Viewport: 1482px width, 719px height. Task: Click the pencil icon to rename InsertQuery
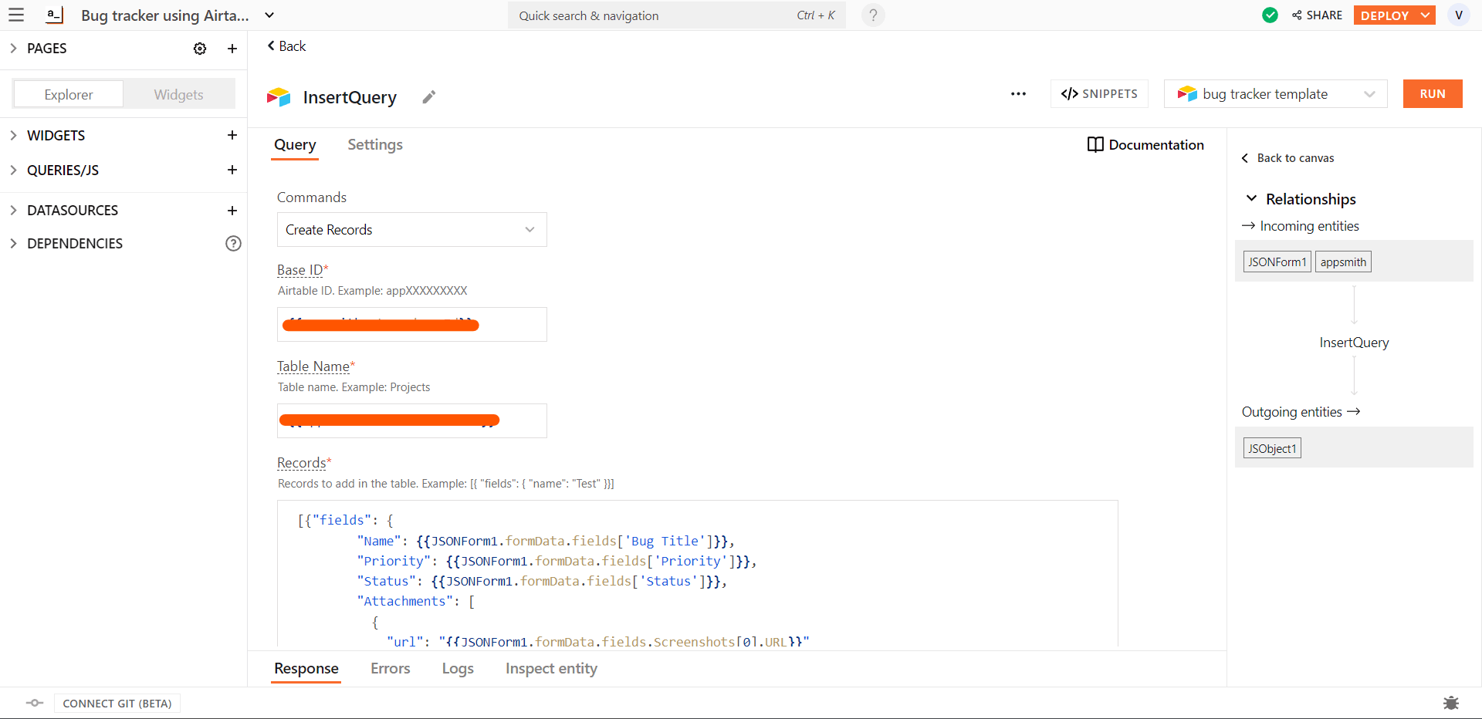(x=429, y=97)
